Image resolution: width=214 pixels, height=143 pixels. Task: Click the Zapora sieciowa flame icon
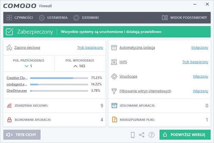[9, 47]
